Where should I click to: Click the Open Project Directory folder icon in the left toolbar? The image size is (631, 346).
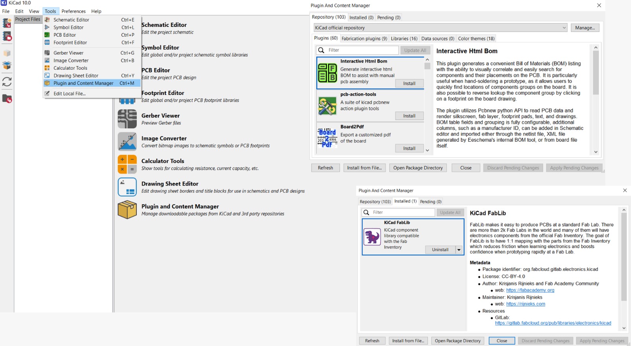click(7, 98)
